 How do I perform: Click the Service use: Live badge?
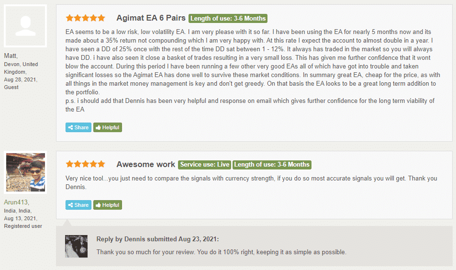[204, 165]
